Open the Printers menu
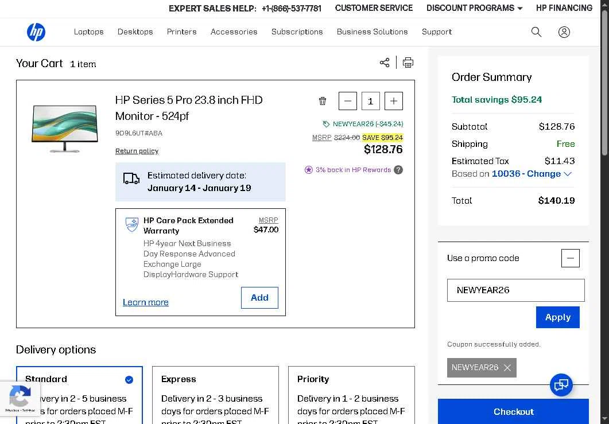The height and width of the screenshot is (424, 609). tap(182, 32)
